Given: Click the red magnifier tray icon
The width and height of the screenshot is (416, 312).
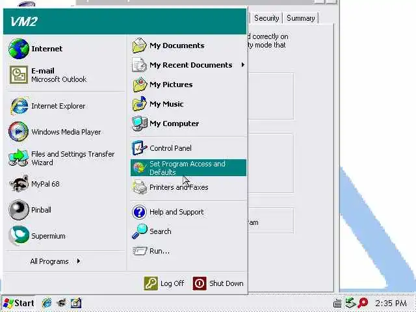Looking at the screenshot, I should (363, 303).
